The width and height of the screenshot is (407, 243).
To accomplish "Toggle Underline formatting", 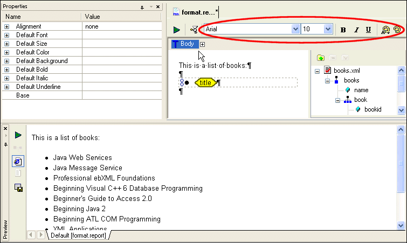I will (368, 30).
